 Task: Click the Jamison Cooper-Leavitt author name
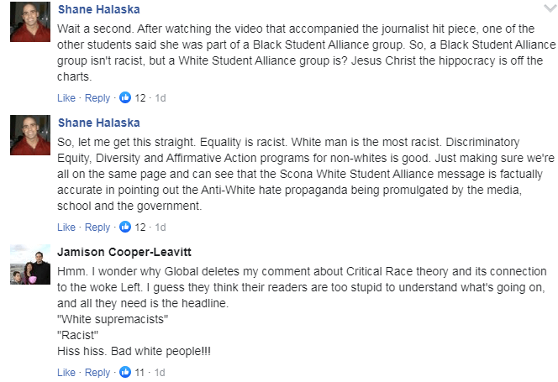pos(124,252)
